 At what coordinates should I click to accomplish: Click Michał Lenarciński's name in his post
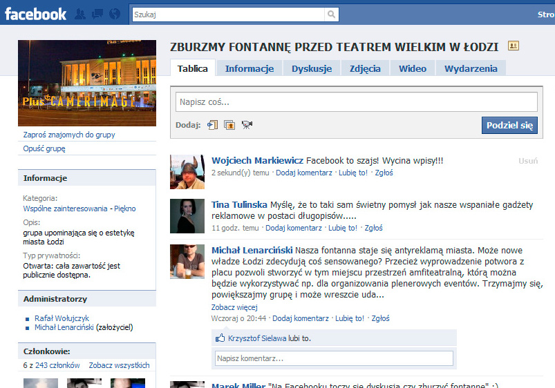tap(252, 251)
